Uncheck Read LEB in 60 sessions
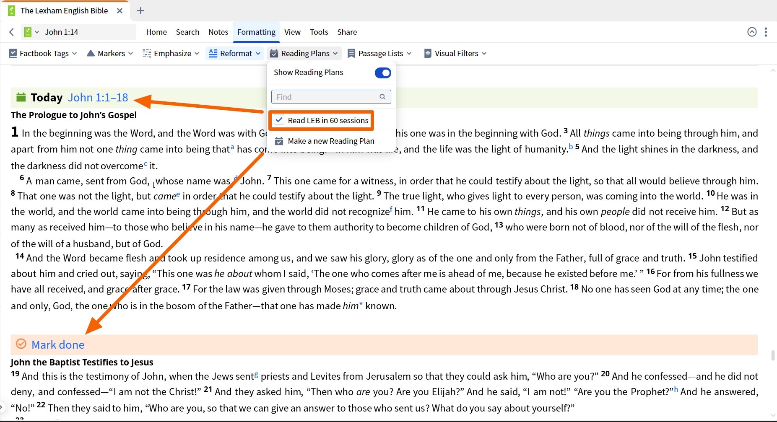The image size is (777, 422). (x=279, y=120)
